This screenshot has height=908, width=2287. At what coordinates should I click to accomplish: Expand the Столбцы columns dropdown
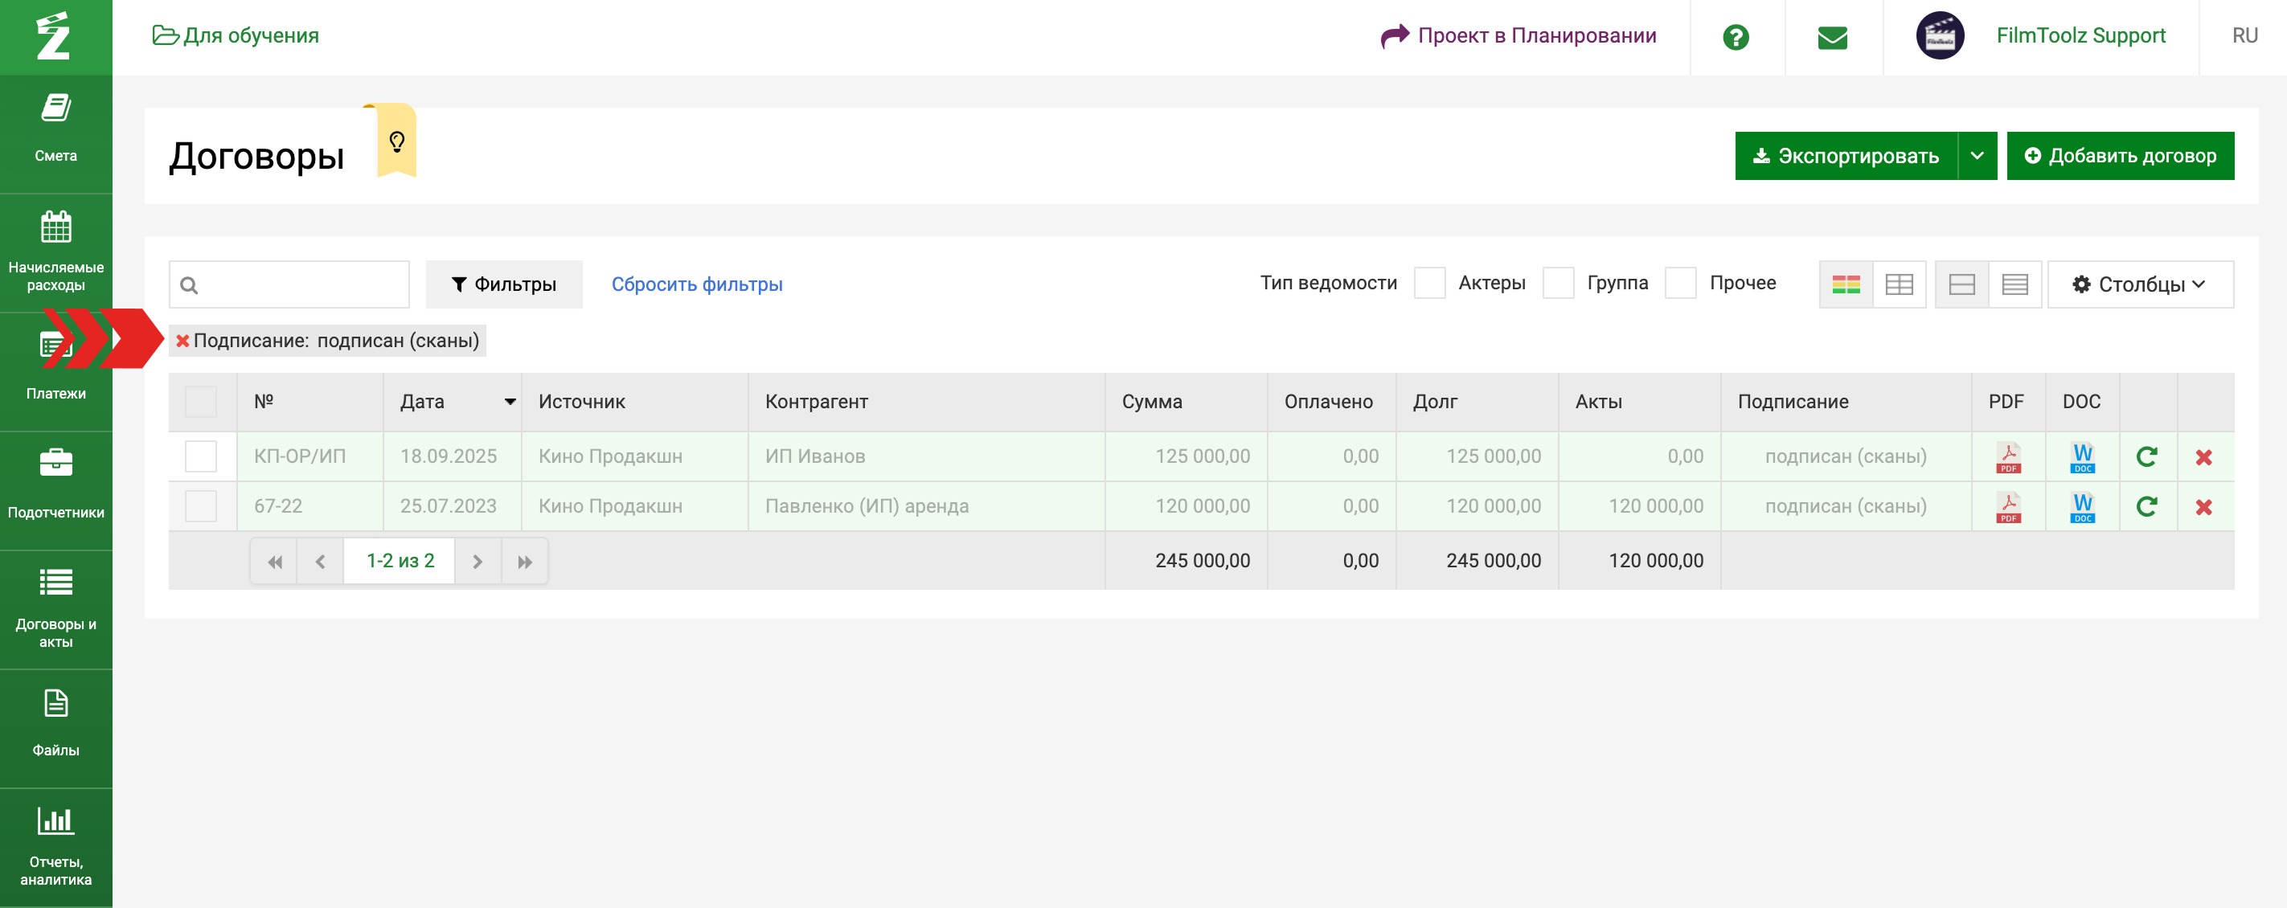point(2139,284)
